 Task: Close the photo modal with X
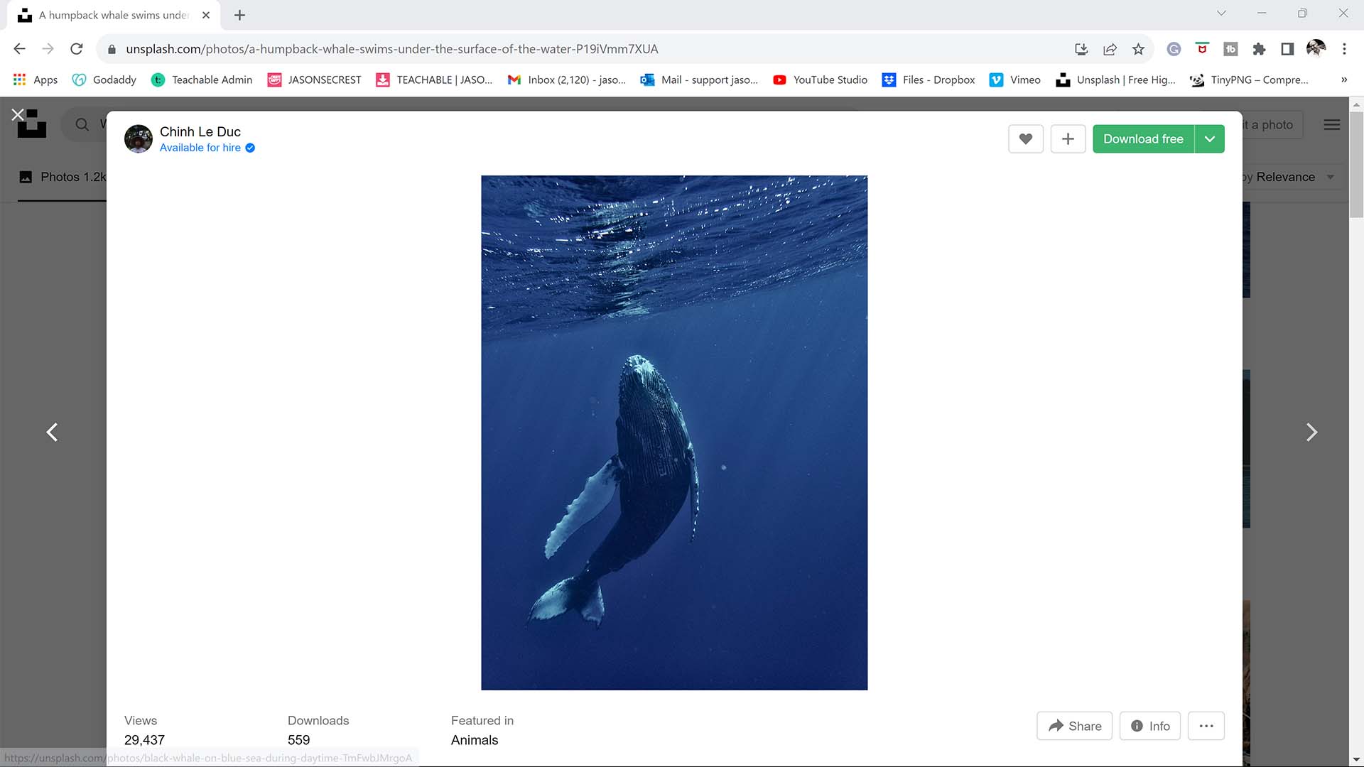click(18, 114)
